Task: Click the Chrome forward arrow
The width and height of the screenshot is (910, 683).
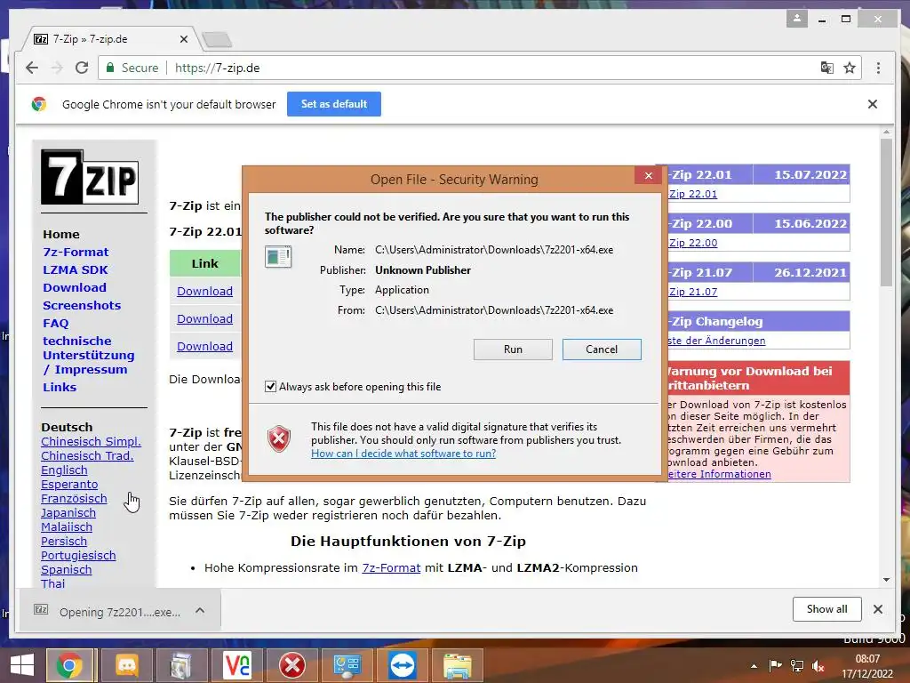Action: tap(57, 68)
